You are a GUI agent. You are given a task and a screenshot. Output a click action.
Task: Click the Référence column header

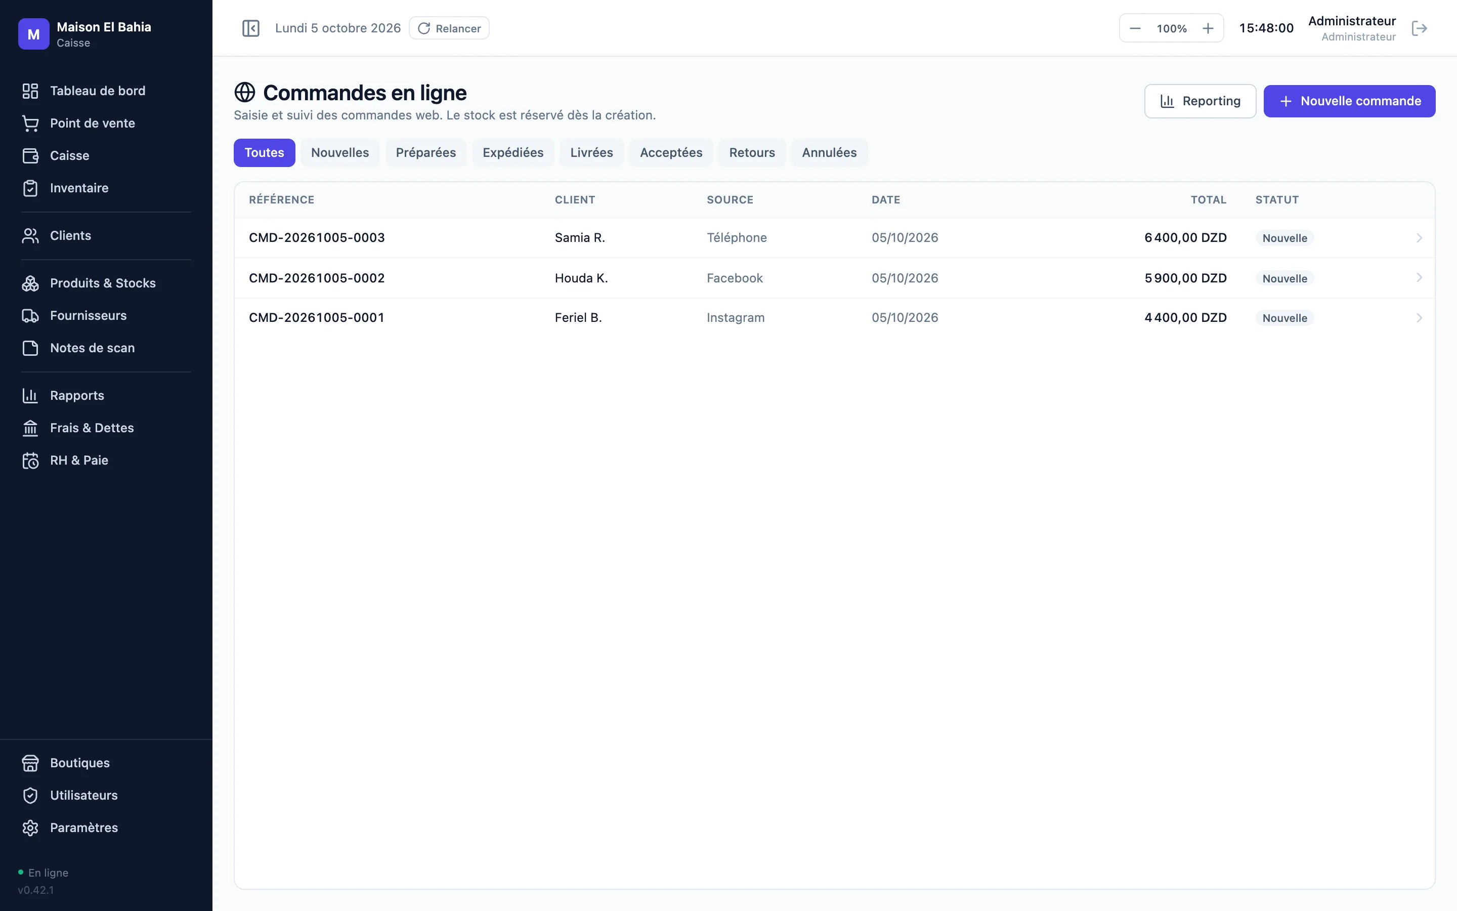click(282, 200)
